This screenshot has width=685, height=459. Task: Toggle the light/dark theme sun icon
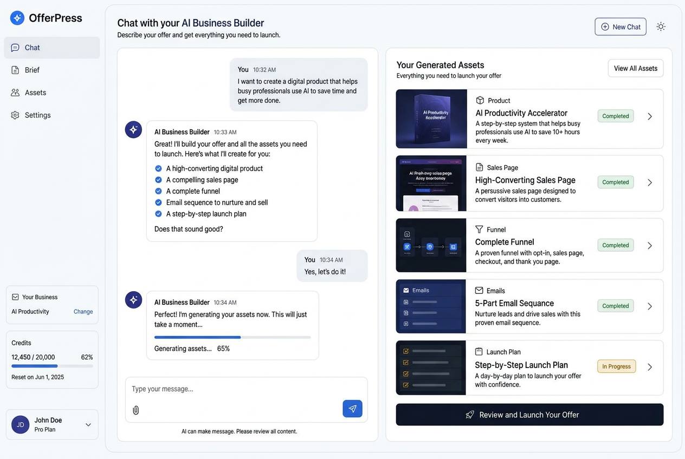click(x=661, y=27)
